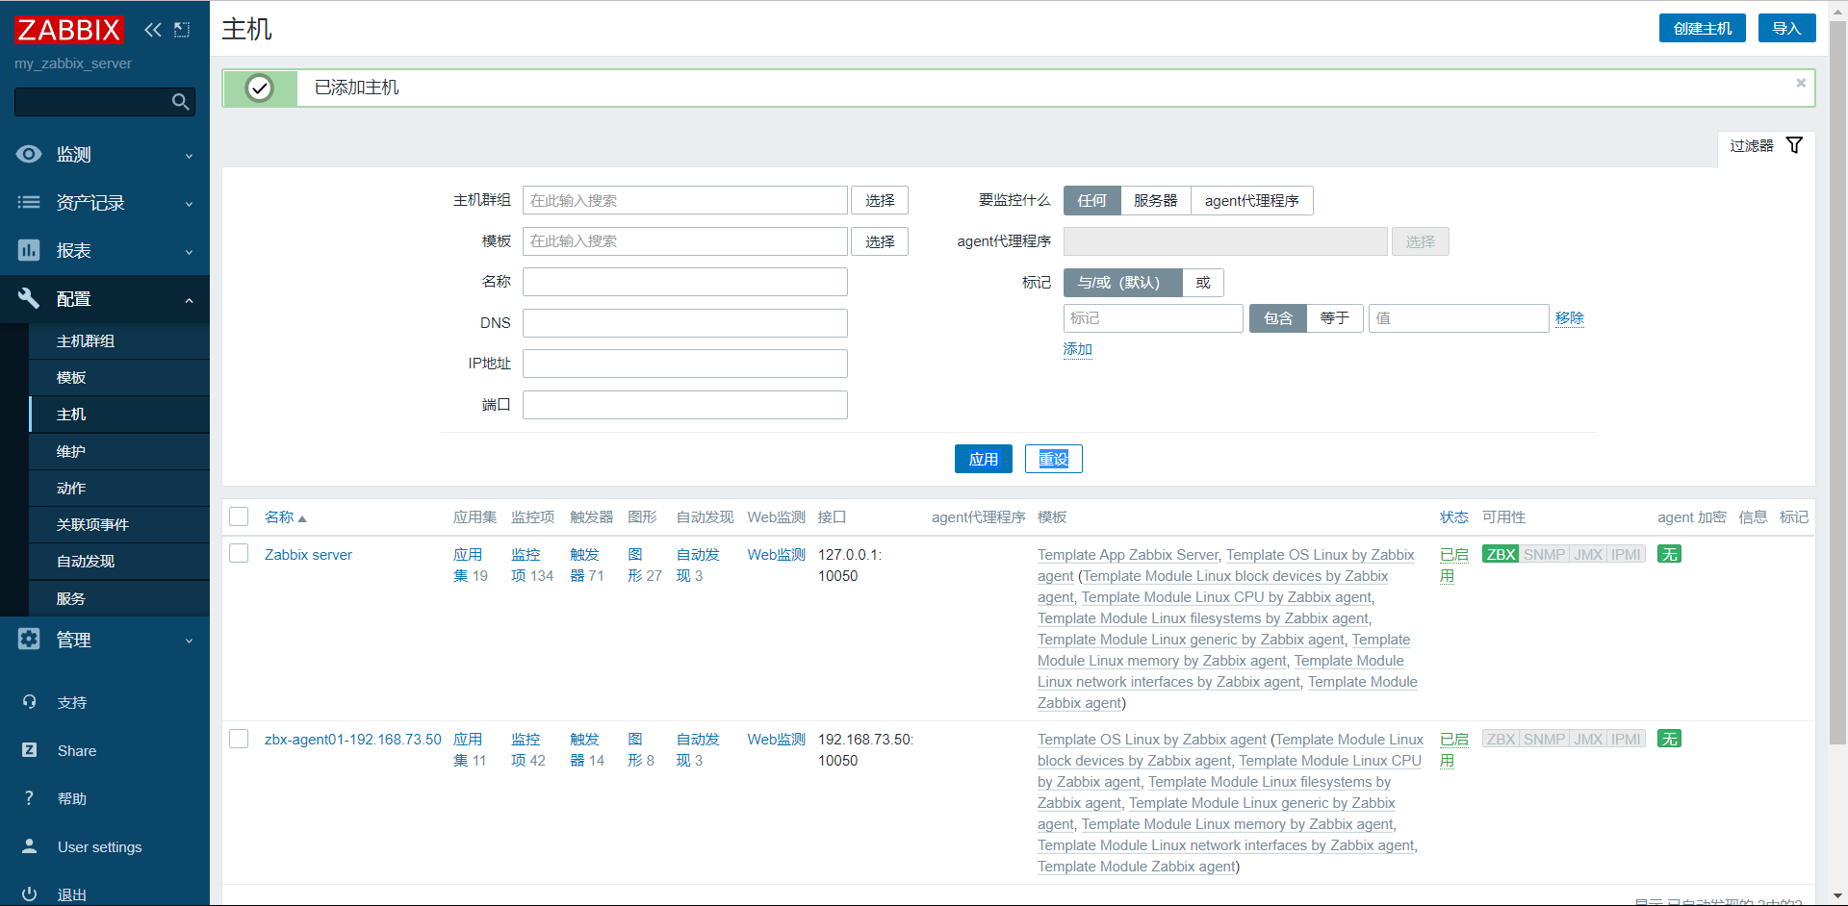This screenshot has height=906, width=1848.
Task: Open 自动发现 submenu item
Action: click(x=119, y=561)
